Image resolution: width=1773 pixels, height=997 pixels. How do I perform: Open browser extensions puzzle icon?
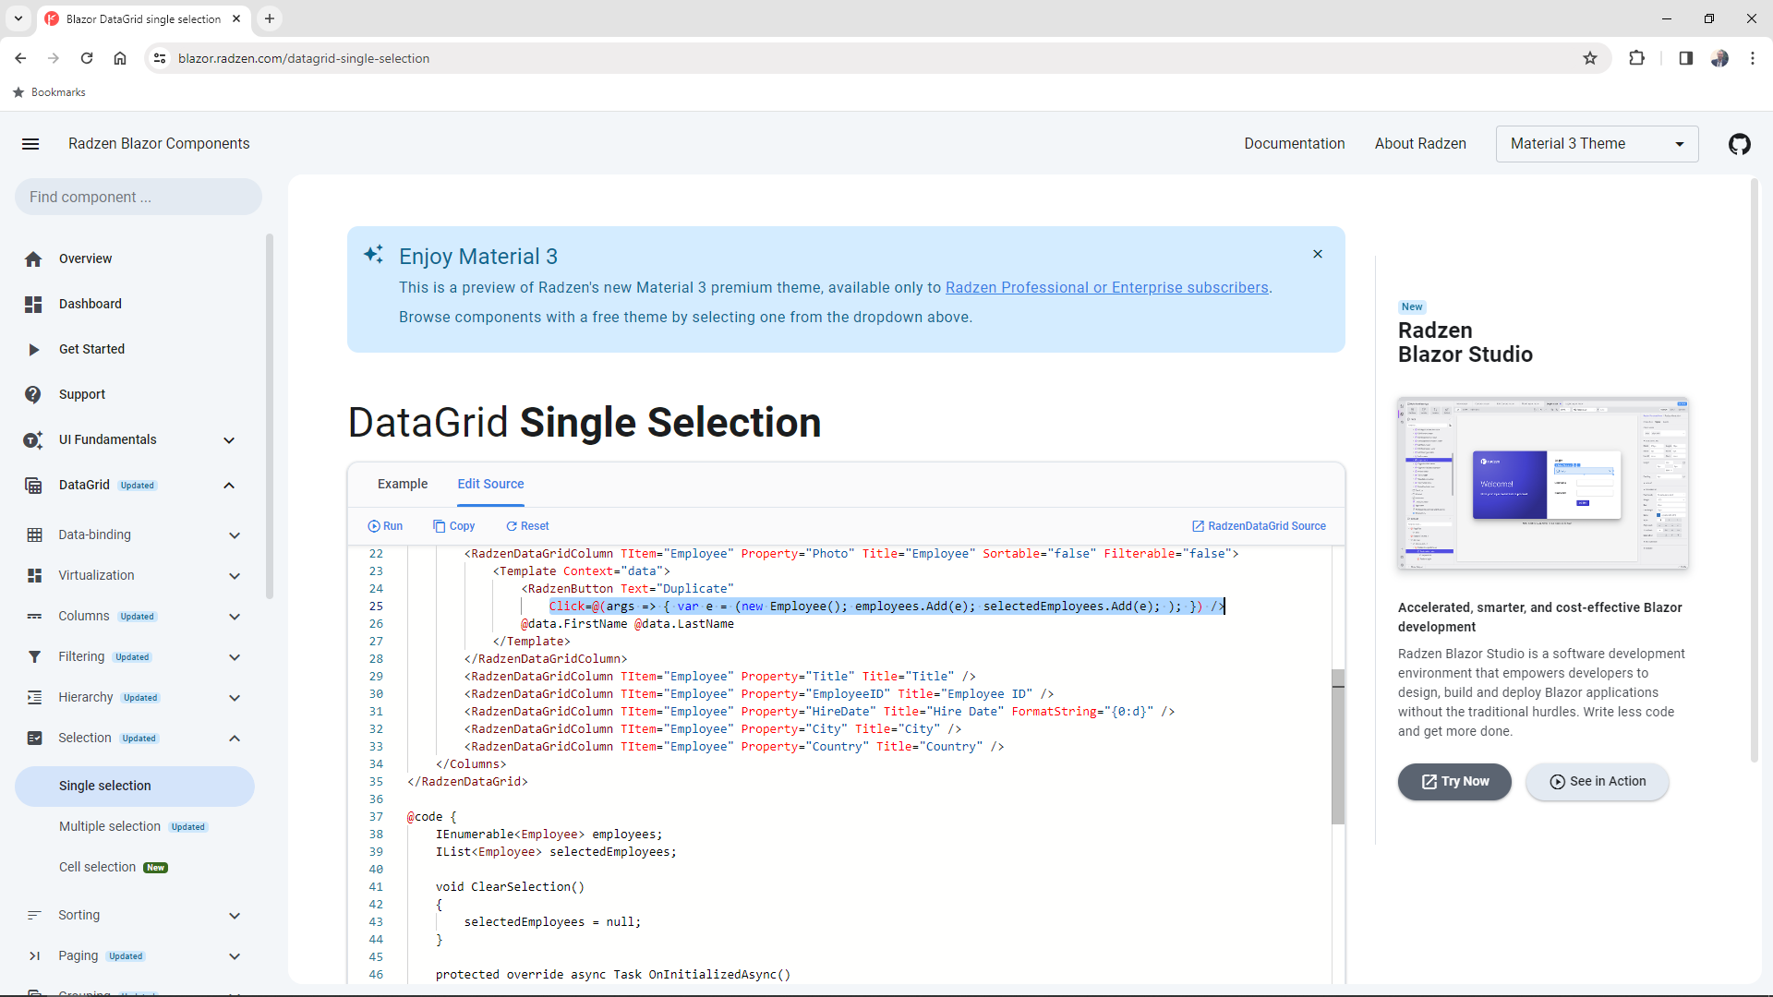pos(1636,58)
